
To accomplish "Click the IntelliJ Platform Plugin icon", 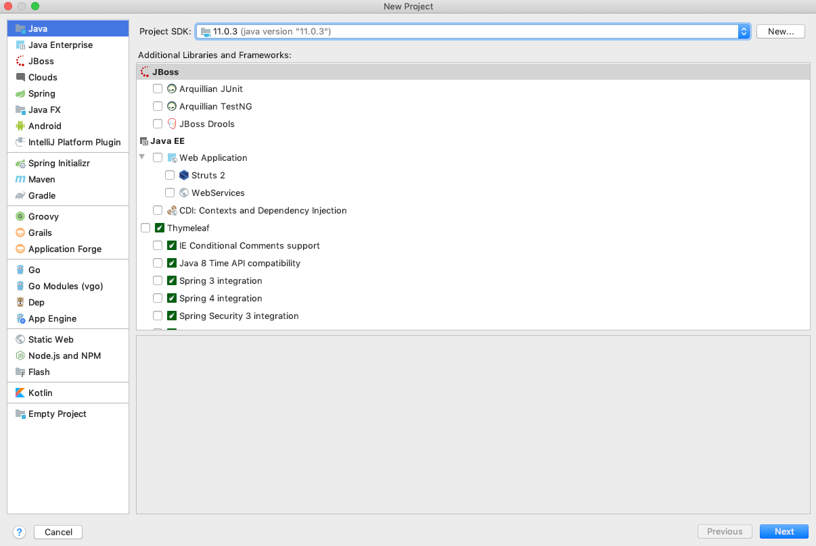I will (20, 142).
